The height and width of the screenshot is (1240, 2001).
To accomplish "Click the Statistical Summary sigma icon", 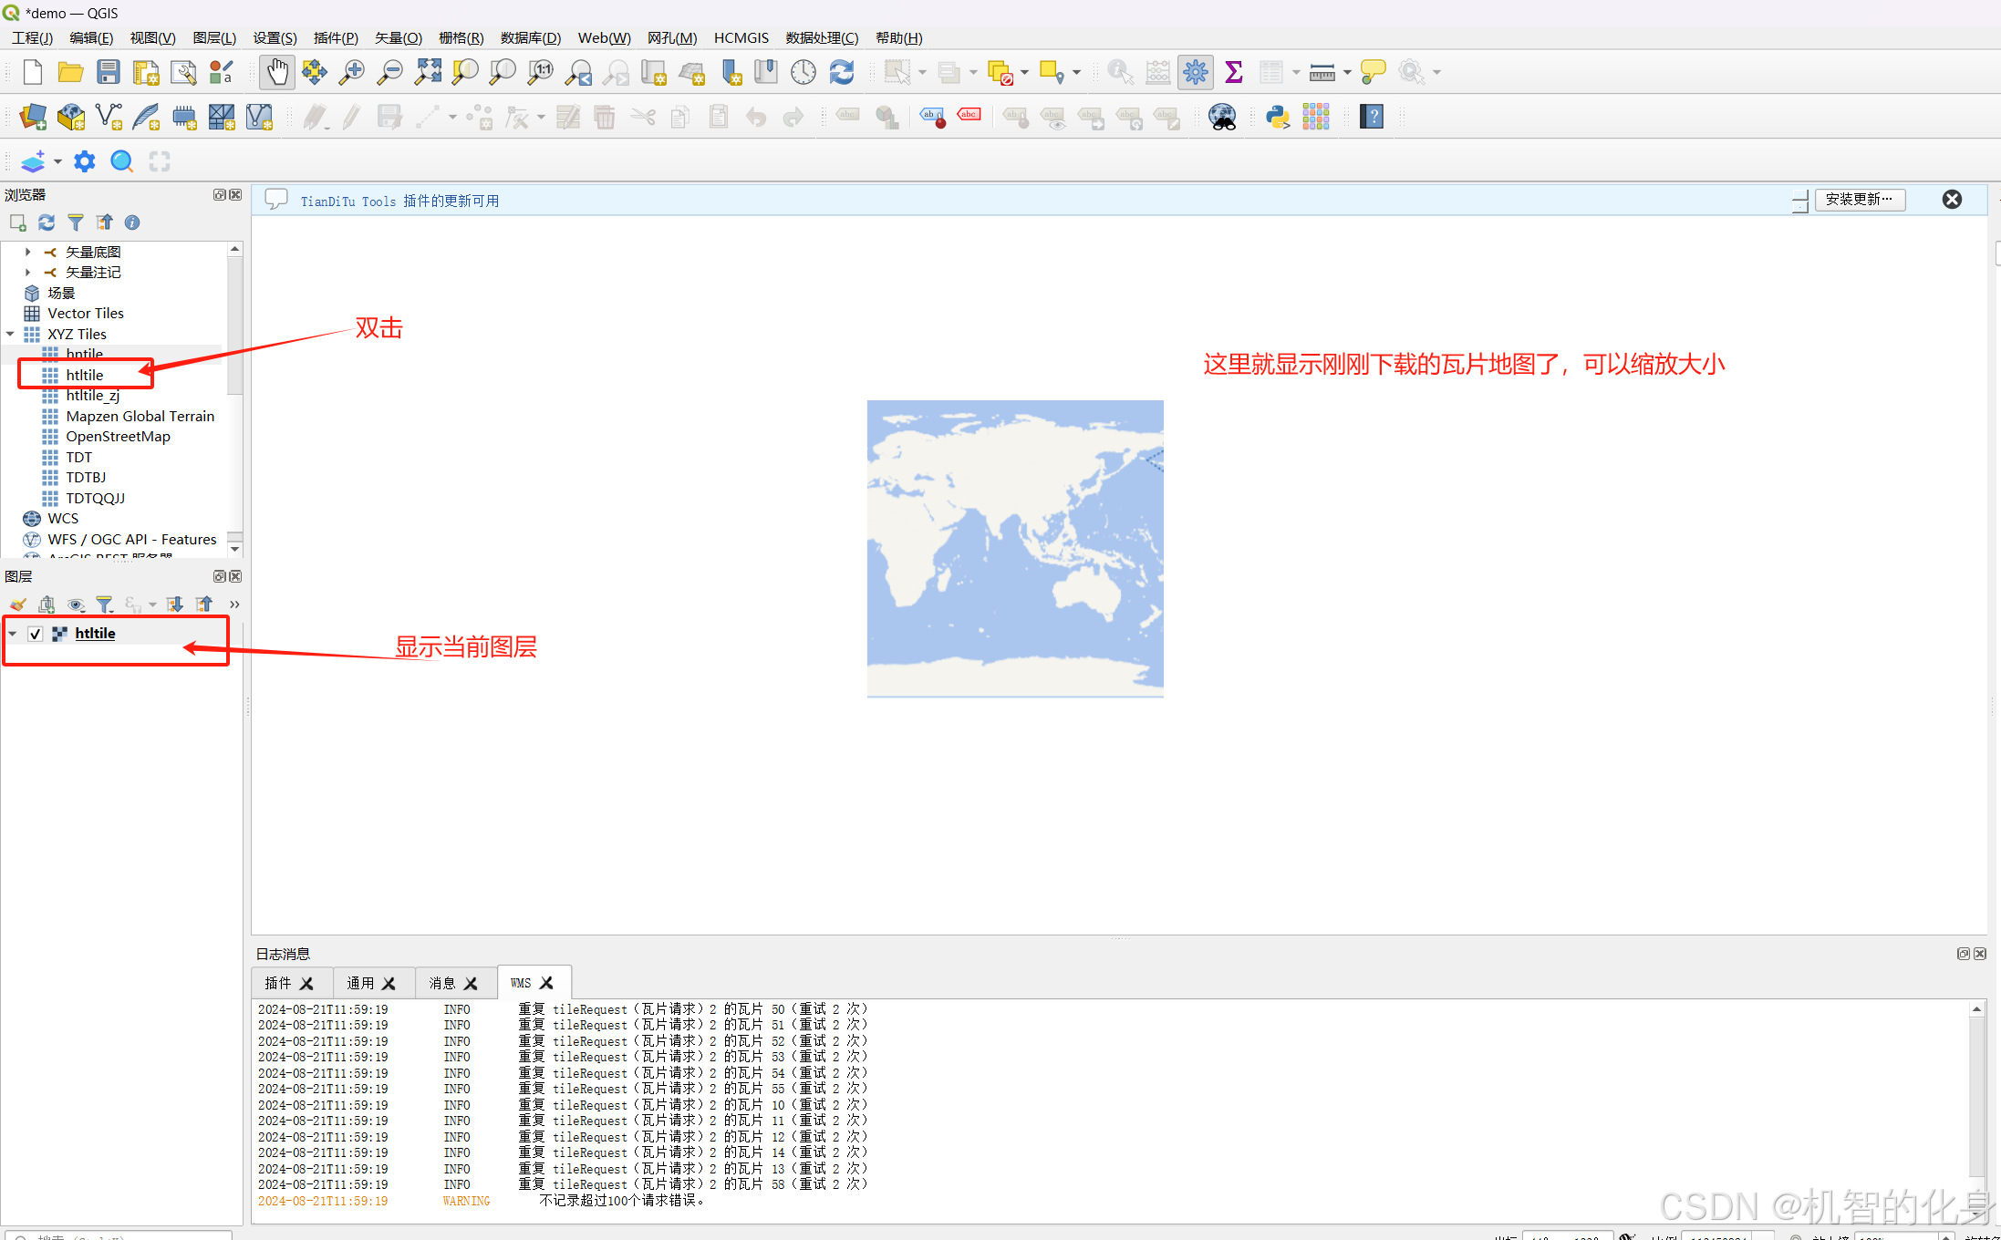I will (1234, 72).
